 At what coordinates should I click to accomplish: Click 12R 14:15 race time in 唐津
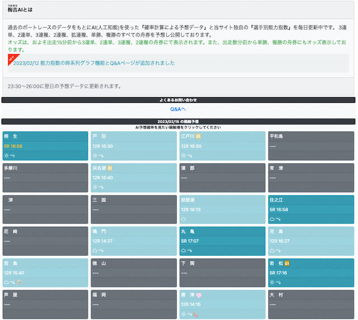click(191, 304)
